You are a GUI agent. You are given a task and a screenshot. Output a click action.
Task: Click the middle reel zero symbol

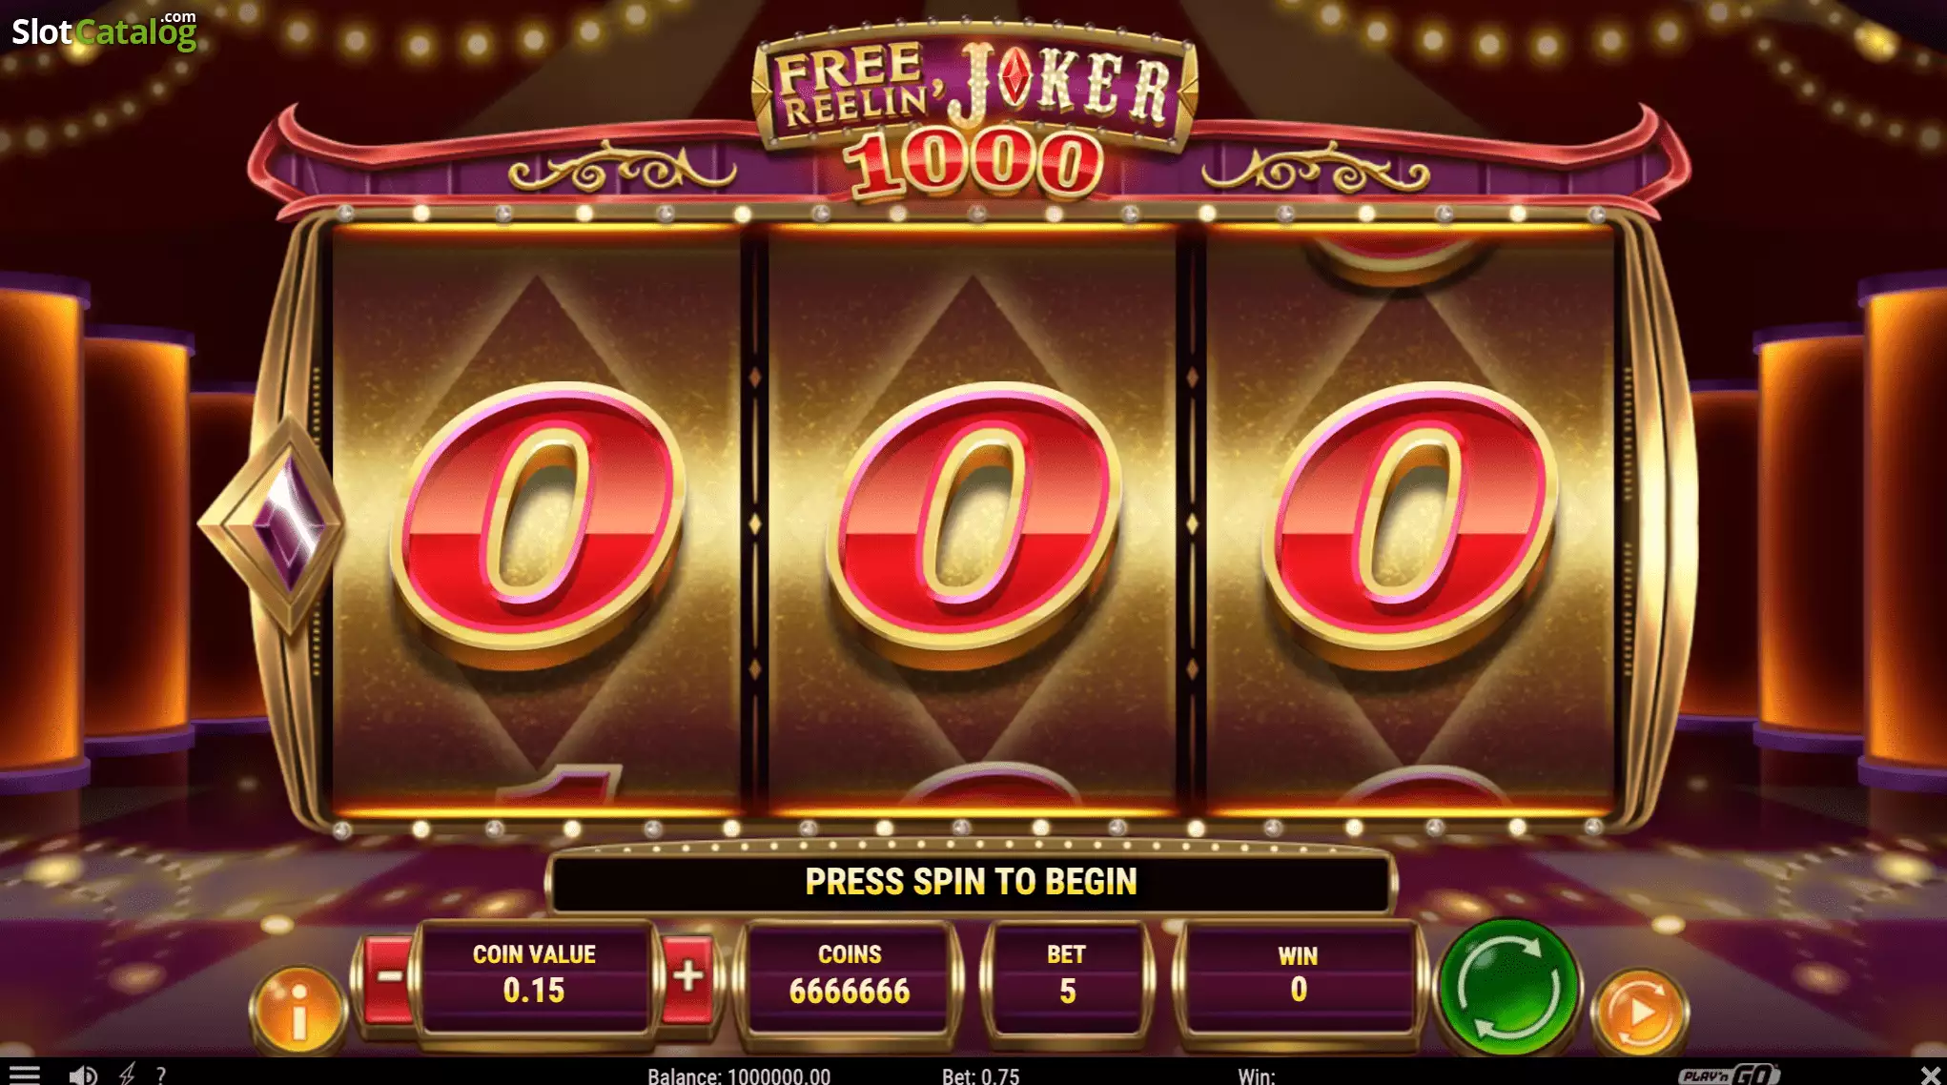click(x=973, y=522)
